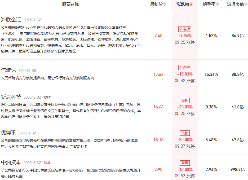Sort by 换手率 arrow icon
Viewport: 248px width, 180px height.
tap(218, 4)
